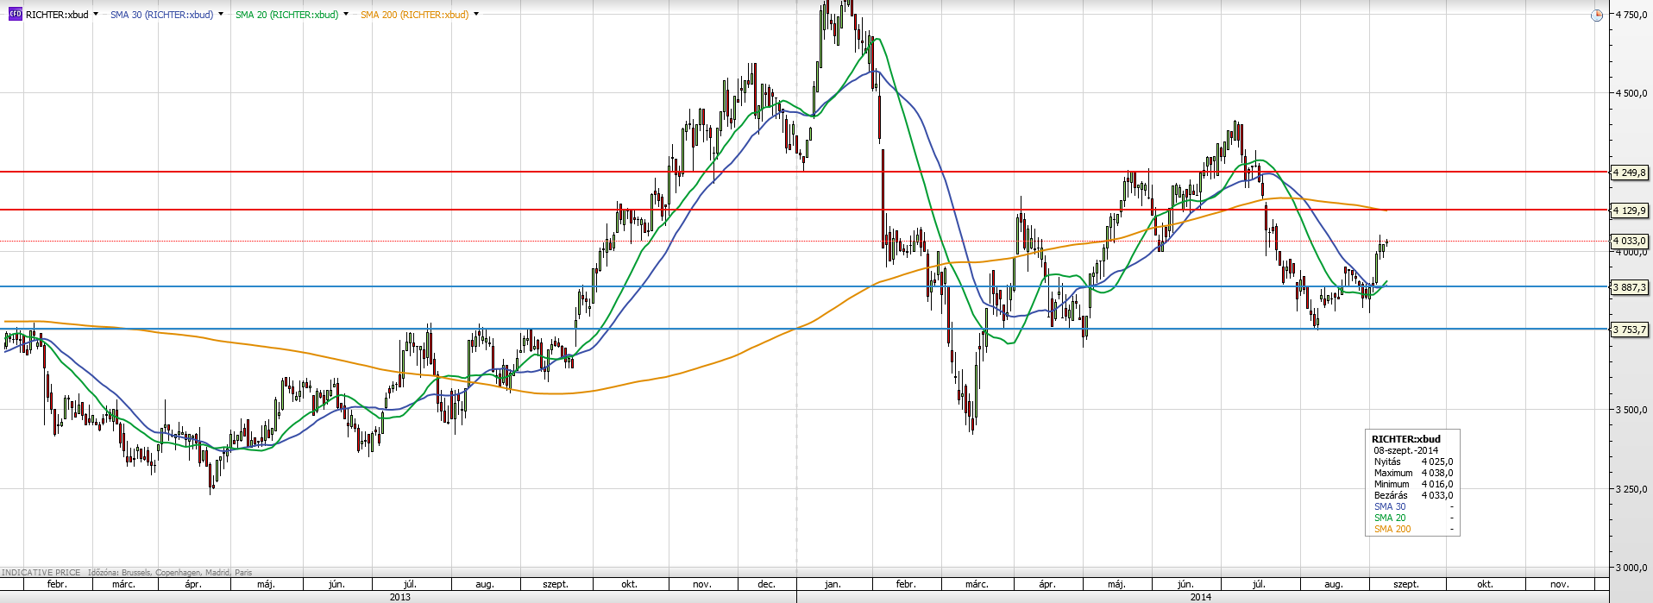
Task: Click the Bezárás 4 033,0 row
Action: coord(1413,495)
